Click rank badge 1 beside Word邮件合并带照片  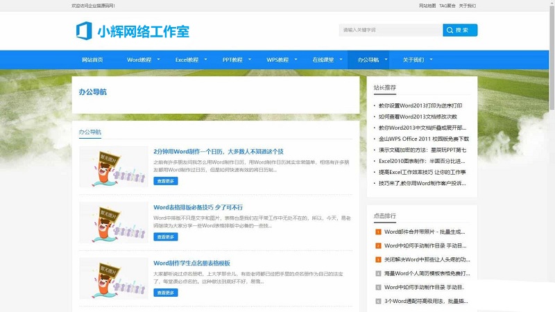tap(378, 232)
